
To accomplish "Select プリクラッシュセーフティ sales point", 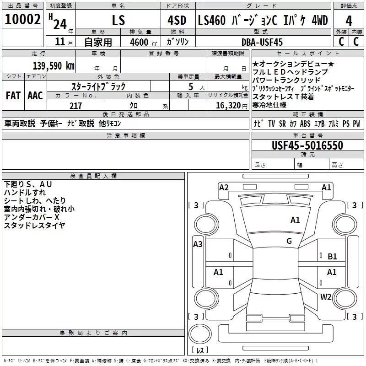I will coord(273,88).
